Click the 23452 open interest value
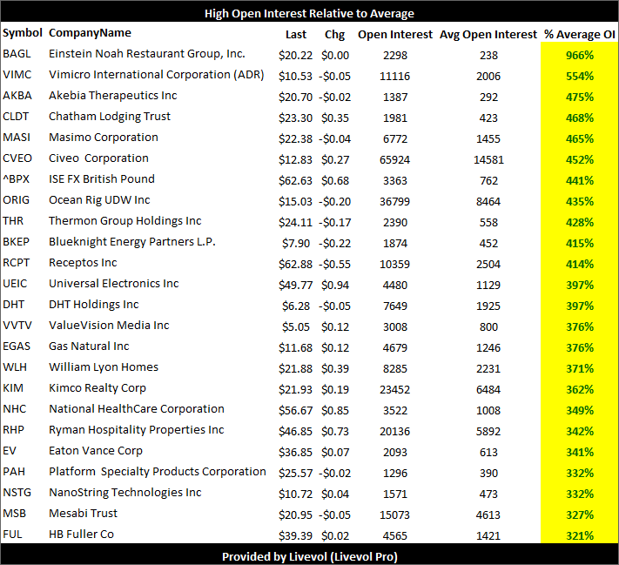This screenshot has width=619, height=565. point(394,390)
